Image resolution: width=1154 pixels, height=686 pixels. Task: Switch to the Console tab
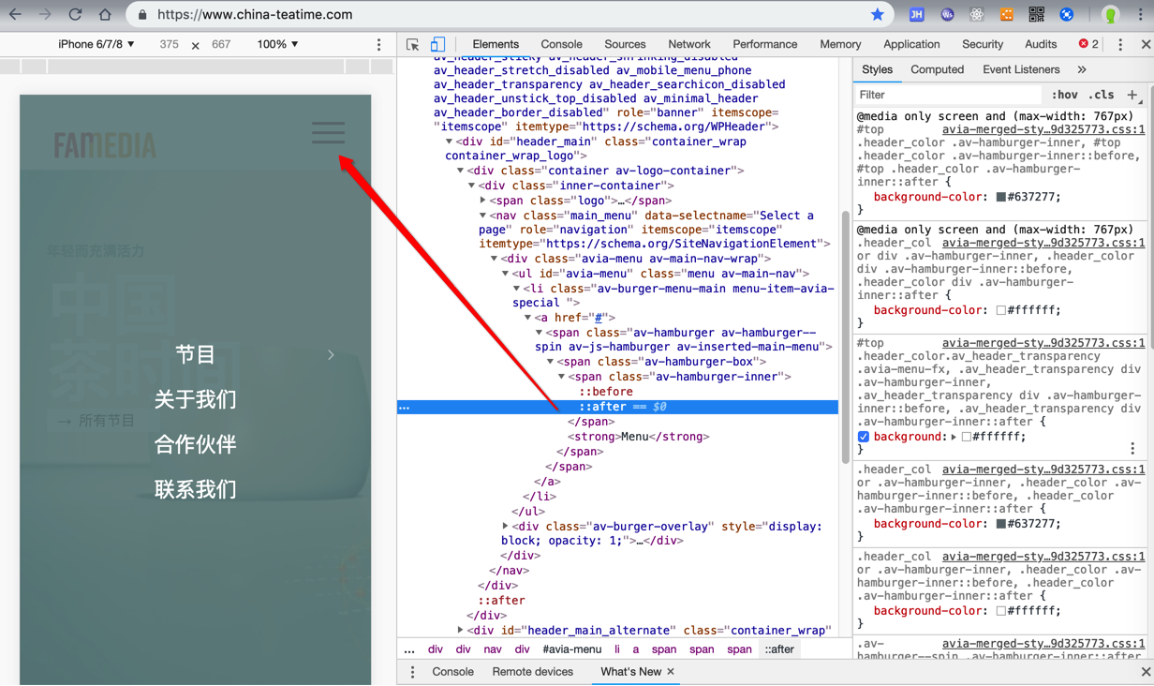561,44
